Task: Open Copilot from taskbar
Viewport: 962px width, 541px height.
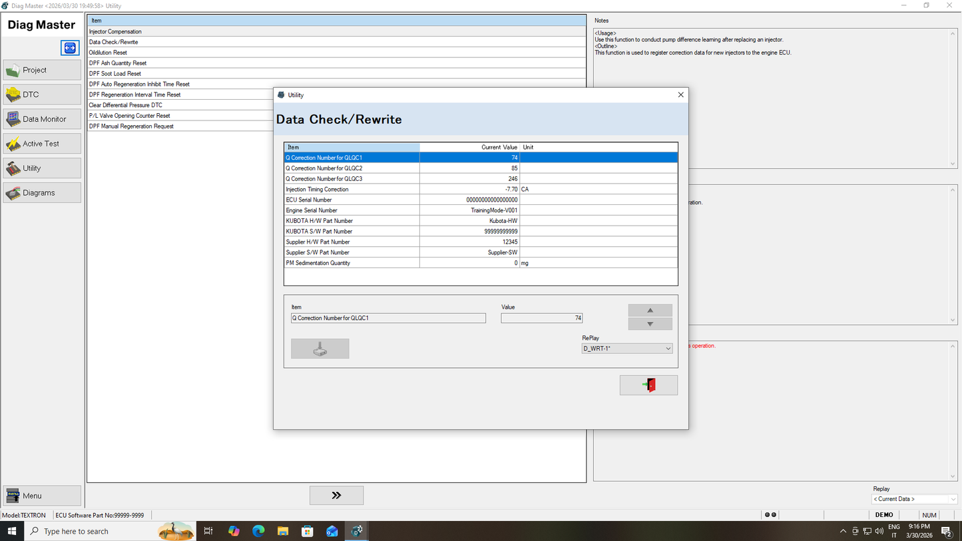Action: point(234,531)
